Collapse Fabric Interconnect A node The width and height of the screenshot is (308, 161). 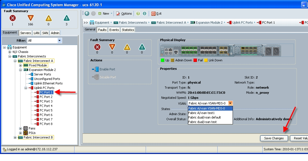(x=15, y=61)
